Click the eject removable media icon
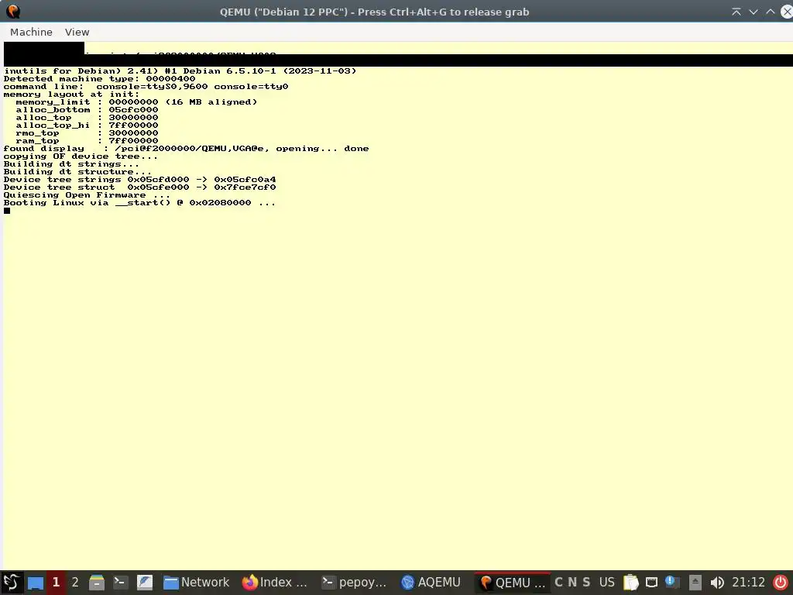This screenshot has width=793, height=595. [x=695, y=583]
